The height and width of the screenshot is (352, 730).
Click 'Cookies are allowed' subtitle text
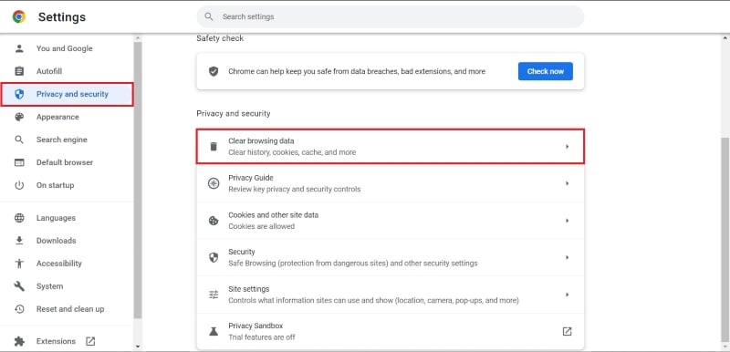point(261,226)
